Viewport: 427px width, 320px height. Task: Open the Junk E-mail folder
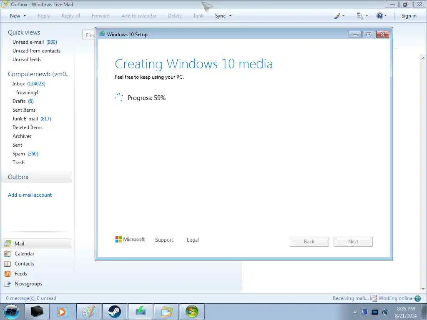[32, 119]
